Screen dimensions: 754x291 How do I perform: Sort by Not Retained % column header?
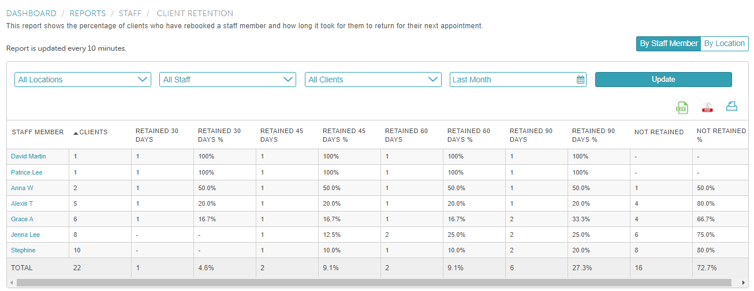point(721,135)
